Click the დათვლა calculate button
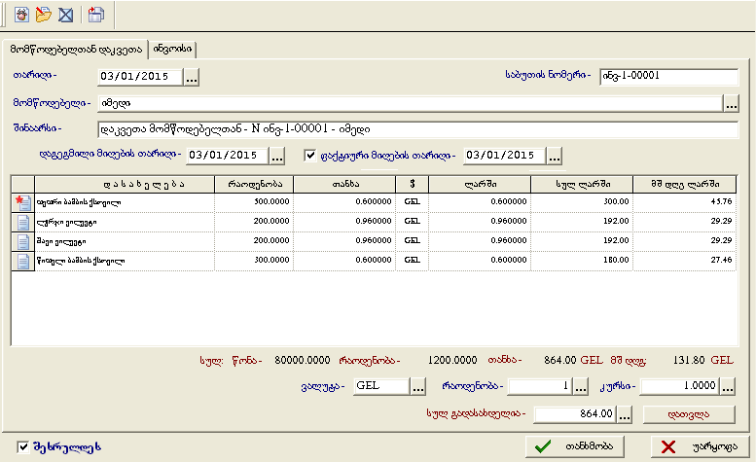This screenshot has width=756, height=462. (689, 414)
